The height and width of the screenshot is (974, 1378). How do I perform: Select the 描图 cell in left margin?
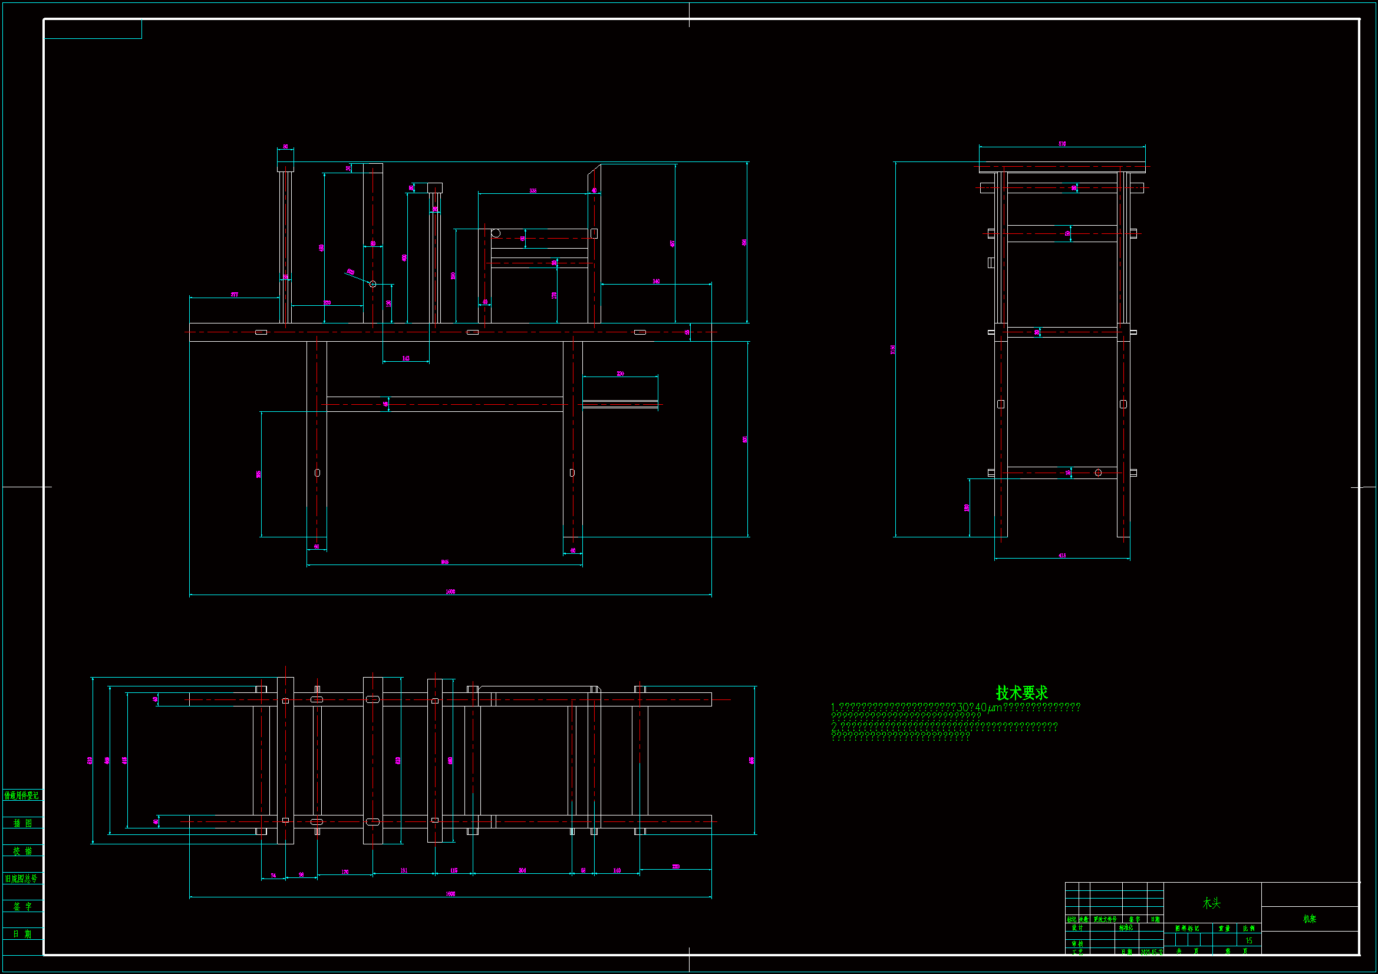point(23,823)
